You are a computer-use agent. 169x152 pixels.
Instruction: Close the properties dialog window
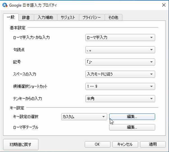pyautogui.click(x=164, y=5)
